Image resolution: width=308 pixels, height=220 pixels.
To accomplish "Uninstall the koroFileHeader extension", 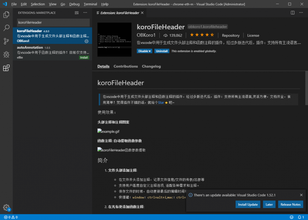I will click(x=162, y=51).
